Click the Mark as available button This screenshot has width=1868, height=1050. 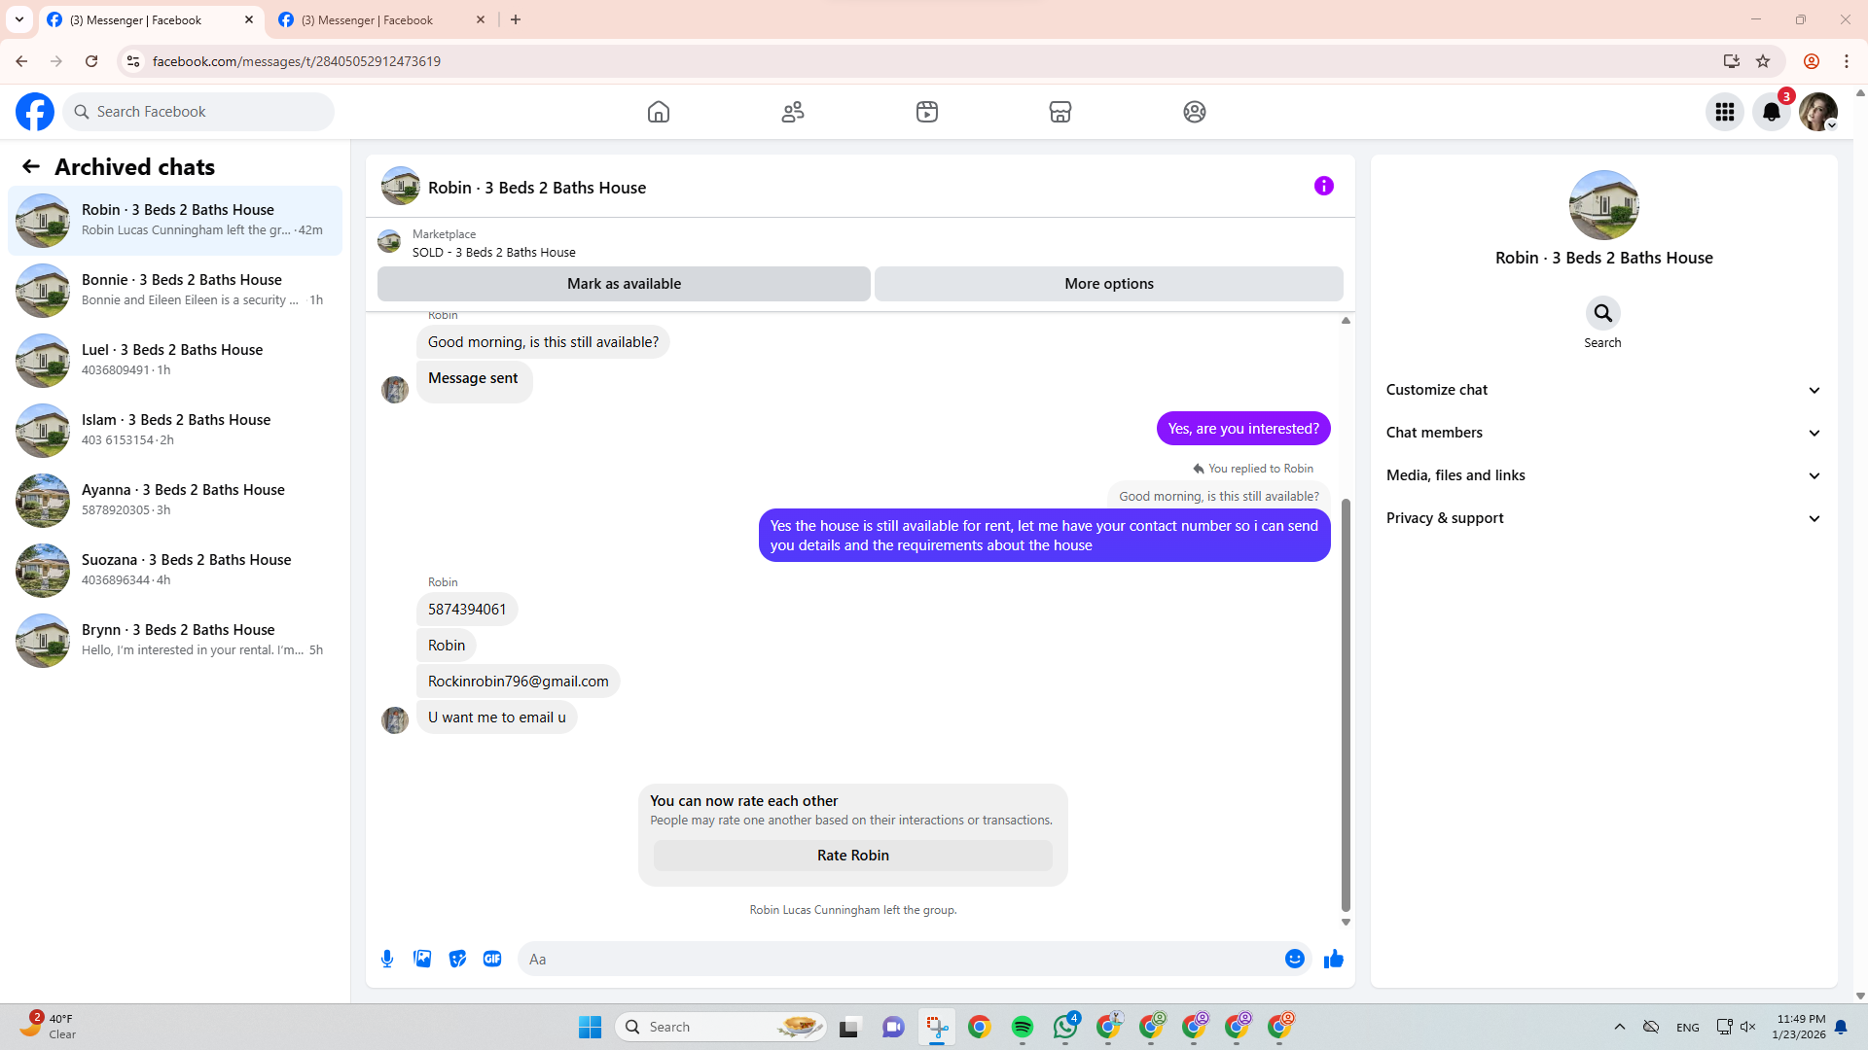click(x=624, y=284)
